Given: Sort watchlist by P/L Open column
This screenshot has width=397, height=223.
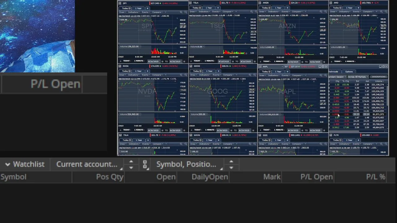Looking at the screenshot, I should [x=317, y=177].
